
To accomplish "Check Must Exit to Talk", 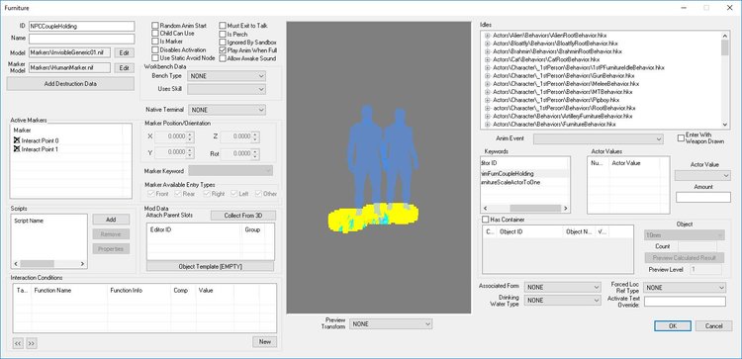I will coord(223,26).
